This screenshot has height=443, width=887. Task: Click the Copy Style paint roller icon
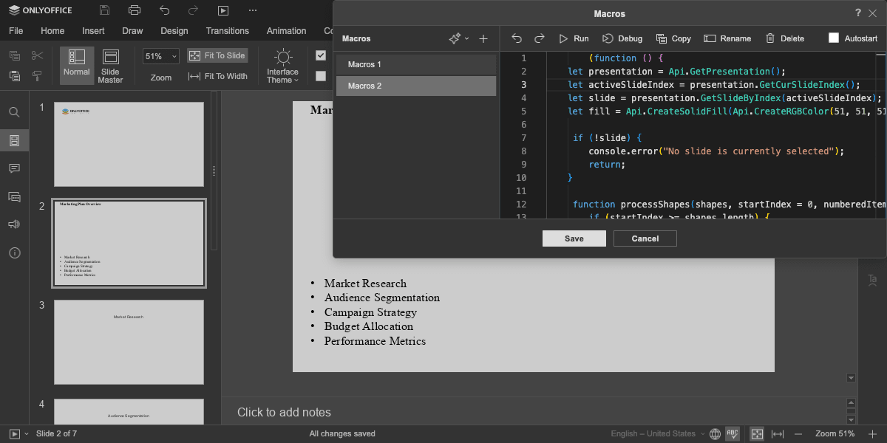(x=37, y=75)
